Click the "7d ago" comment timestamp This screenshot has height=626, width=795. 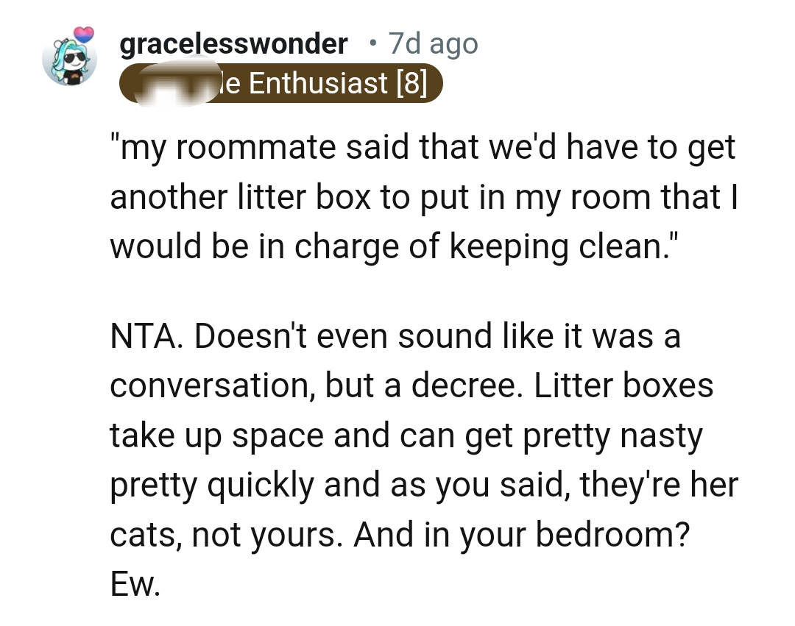(433, 44)
